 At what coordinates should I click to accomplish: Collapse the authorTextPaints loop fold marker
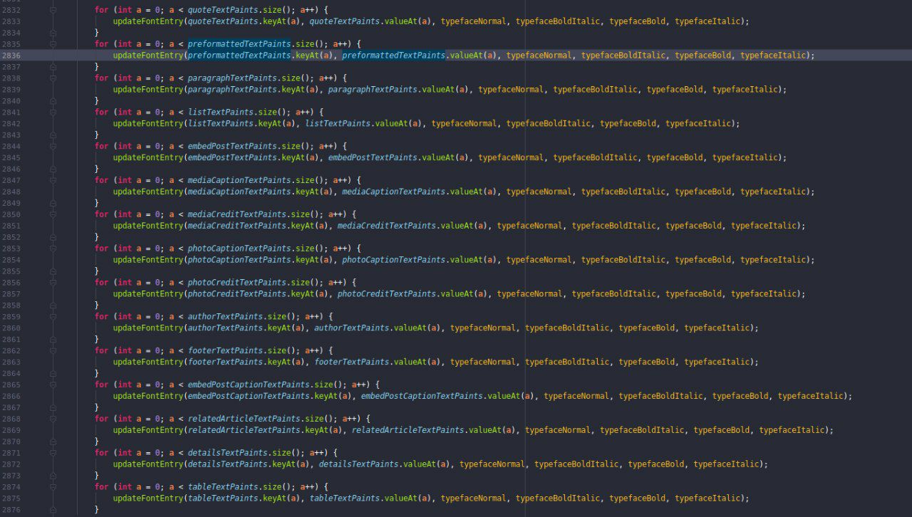pyautogui.click(x=53, y=316)
